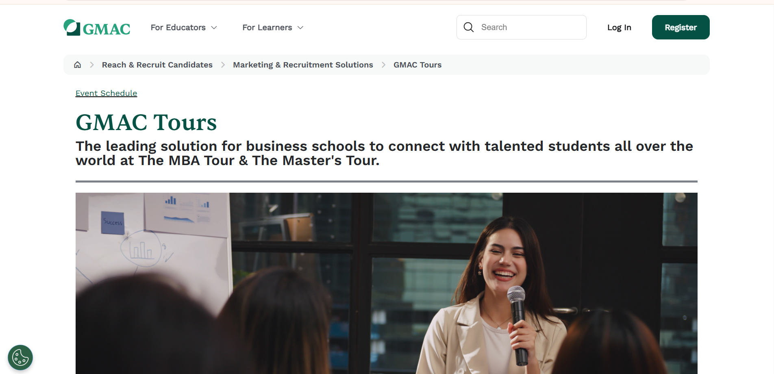Screen dimensions: 774x374
Task: Click the chevron before GMAC Tours breadcrumb
Action: click(383, 65)
